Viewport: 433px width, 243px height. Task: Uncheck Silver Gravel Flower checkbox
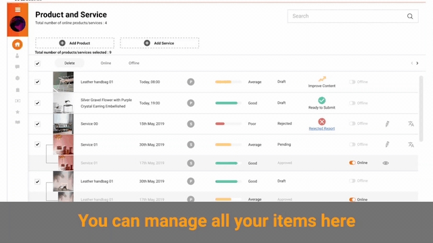pyautogui.click(x=38, y=103)
